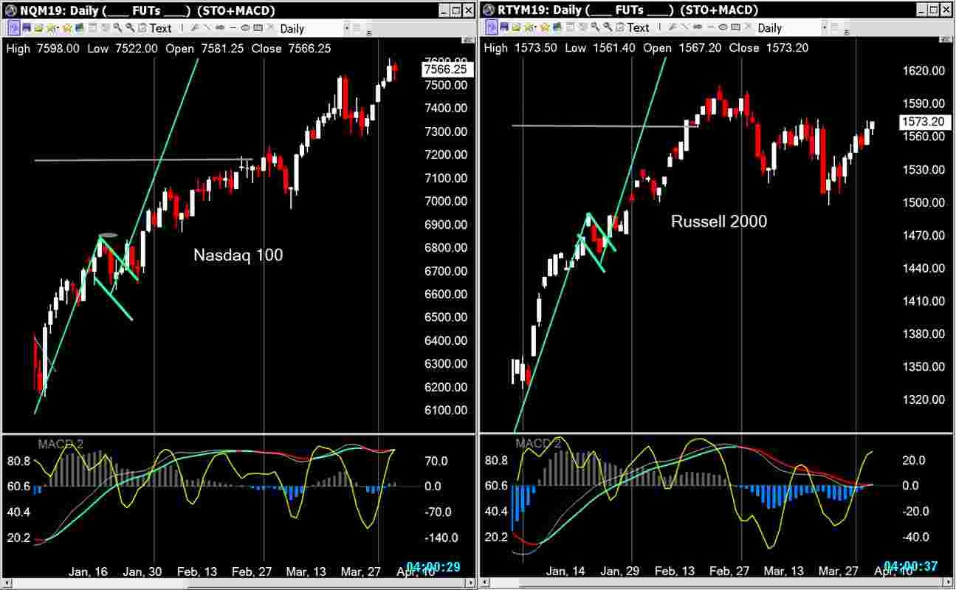Maximize the RTYM19 chart window
This screenshot has height=590, width=956.
point(933,10)
